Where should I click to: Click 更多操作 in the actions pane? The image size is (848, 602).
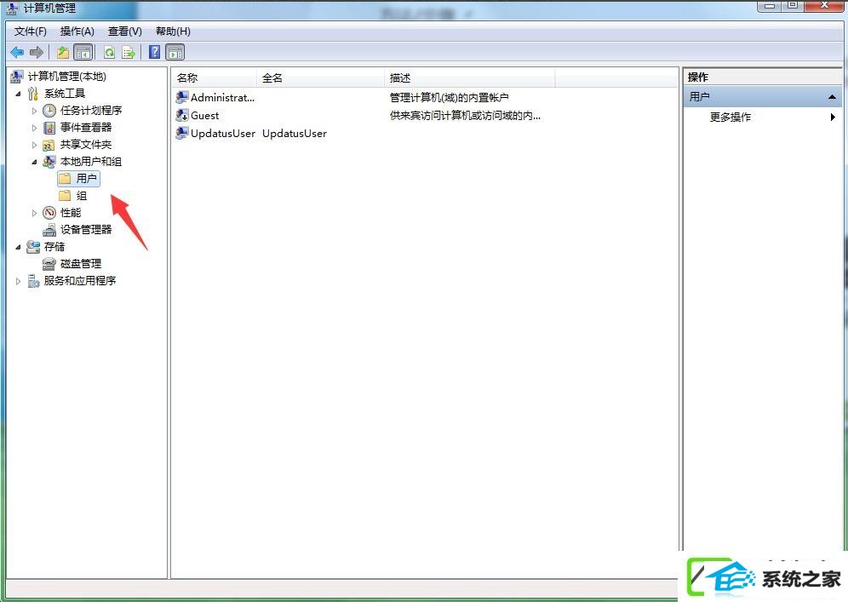[x=731, y=117]
